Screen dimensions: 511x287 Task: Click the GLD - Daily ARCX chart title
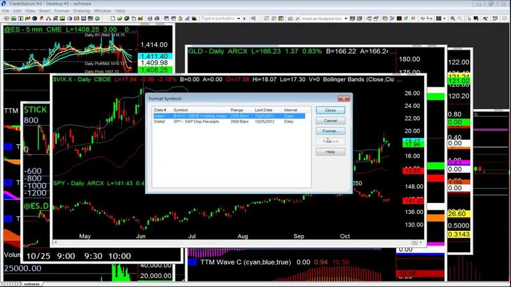click(218, 52)
